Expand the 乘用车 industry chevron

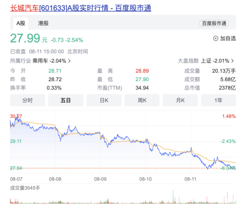coord(69,61)
